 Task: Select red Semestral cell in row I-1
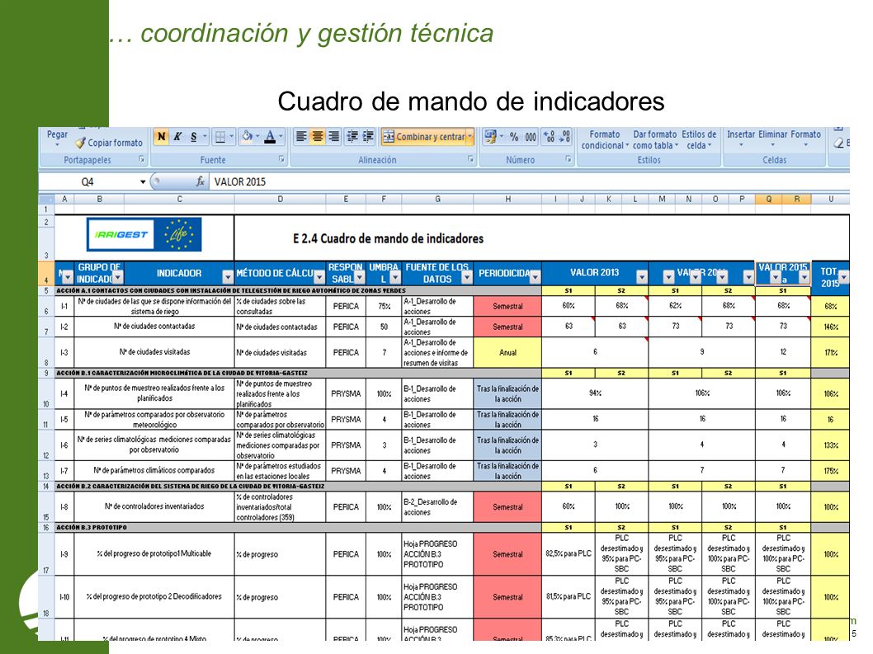(507, 306)
